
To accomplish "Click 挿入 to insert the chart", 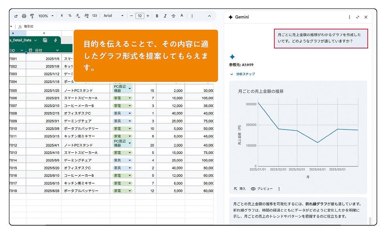I will pos(240,189).
